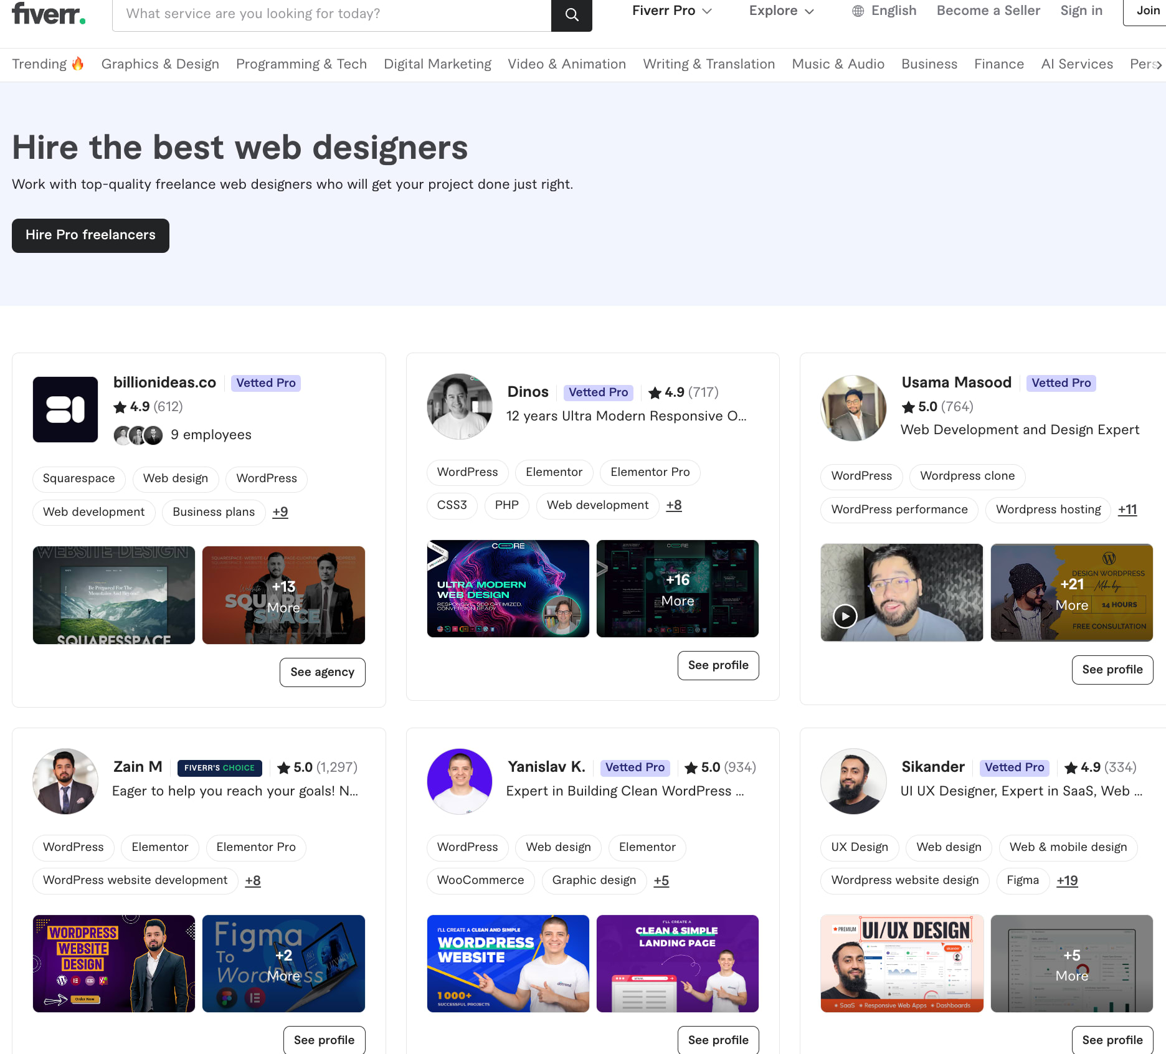Open Video & Animation category

tap(567, 64)
